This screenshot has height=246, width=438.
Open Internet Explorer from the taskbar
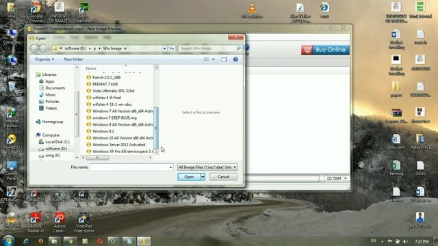27,241
